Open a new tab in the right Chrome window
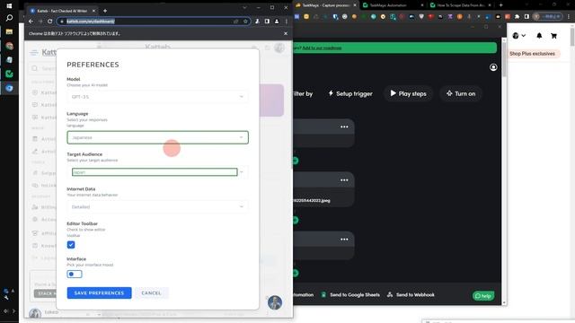Screen dimensions: 575x323 [500, 5]
